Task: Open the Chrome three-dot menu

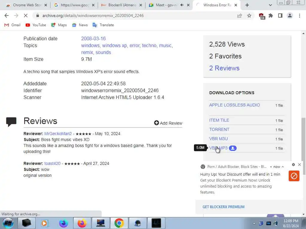Action: 299,16
